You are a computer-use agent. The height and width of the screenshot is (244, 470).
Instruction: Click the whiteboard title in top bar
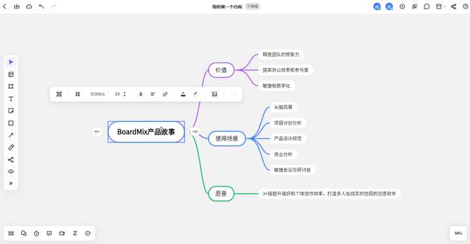pyautogui.click(x=227, y=7)
